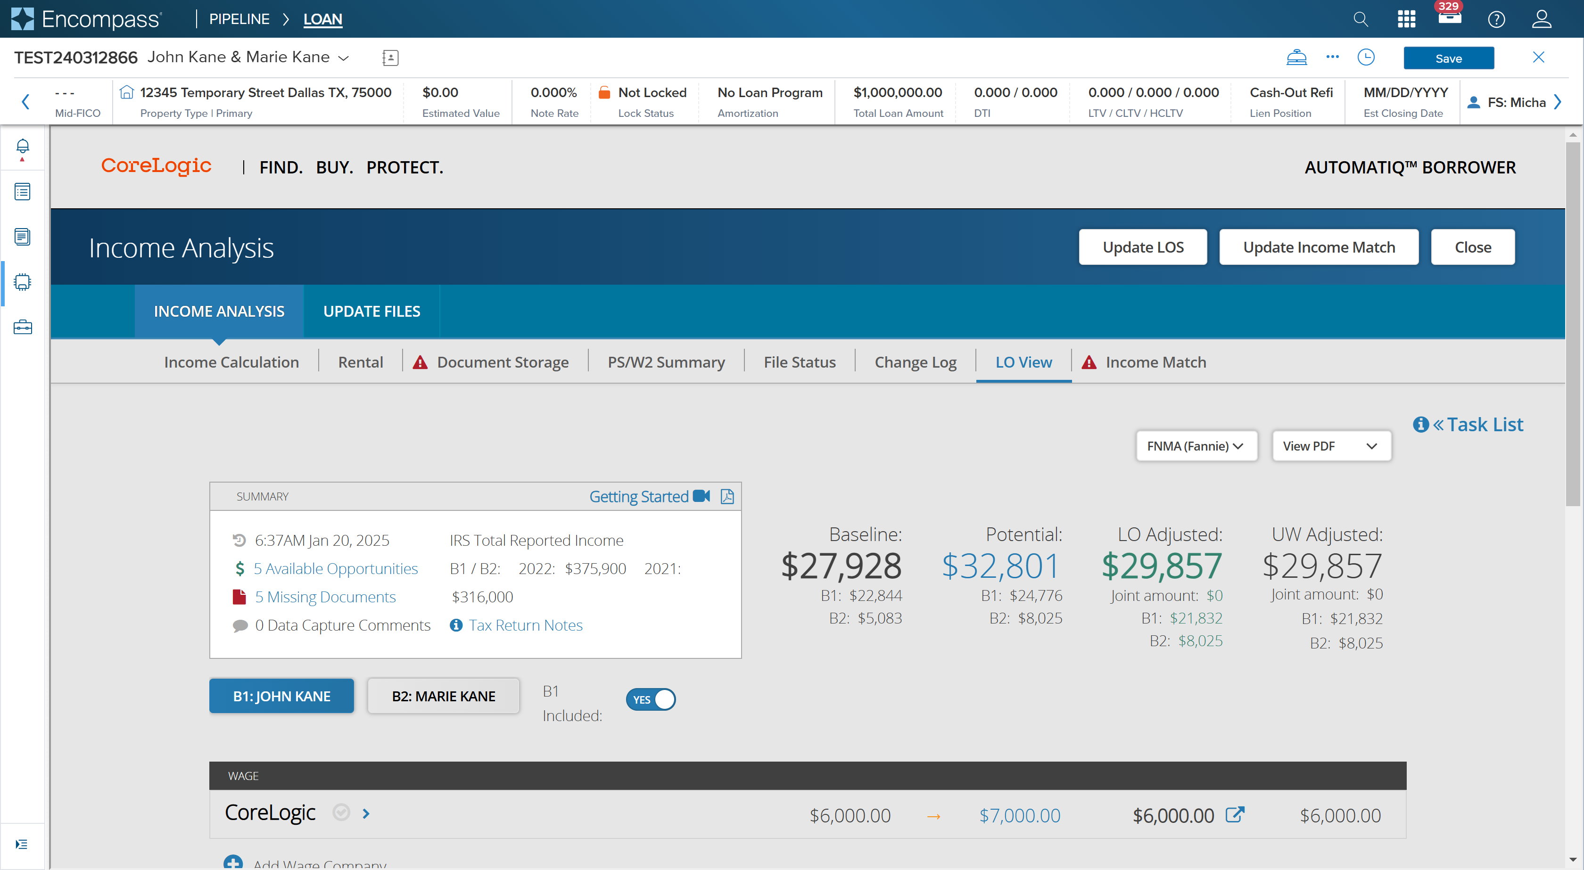1584x870 pixels.
Task: Open the help question mark icon
Action: tap(1496, 19)
